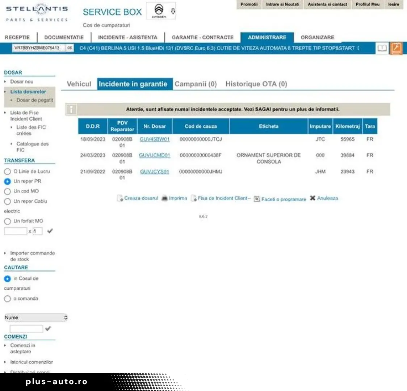407x391 pixels.
Task: Focus the part reference input in Transfera
Action: [x=16, y=231]
